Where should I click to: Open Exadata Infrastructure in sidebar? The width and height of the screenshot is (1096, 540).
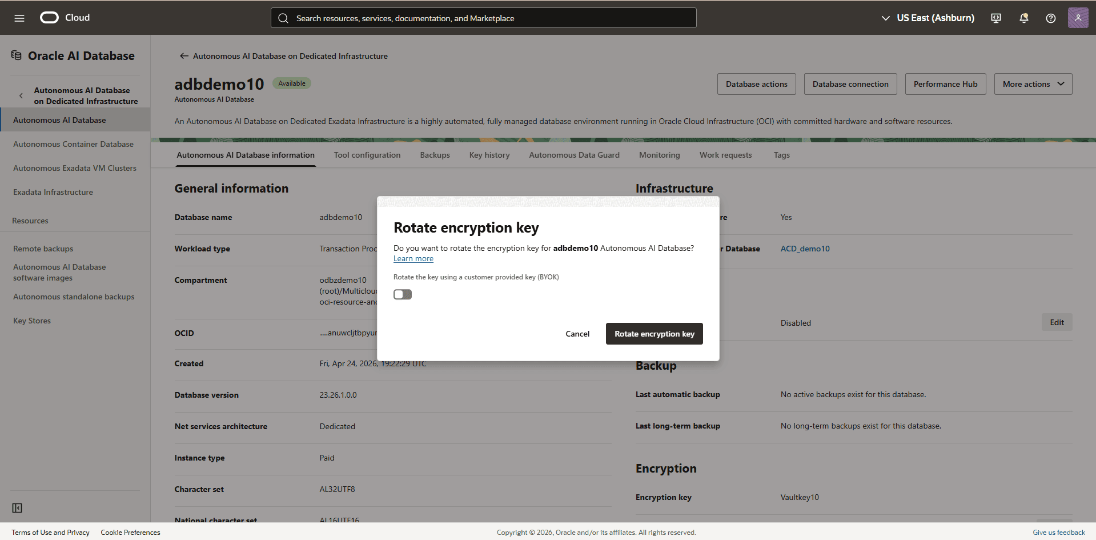click(x=53, y=192)
